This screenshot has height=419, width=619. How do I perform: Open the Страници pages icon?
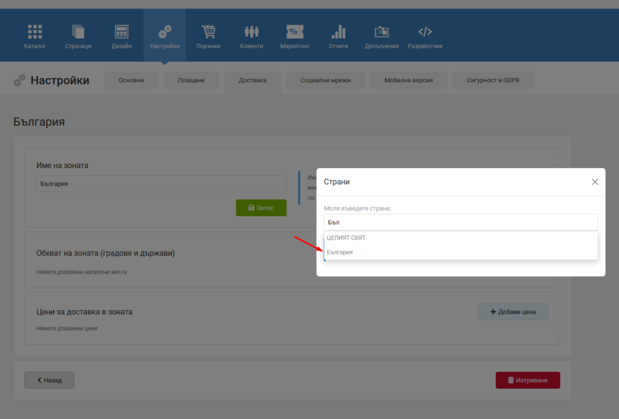click(x=78, y=31)
